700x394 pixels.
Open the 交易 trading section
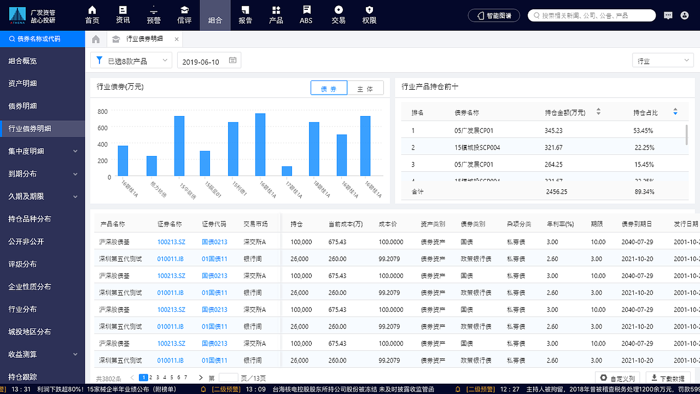tap(339, 15)
